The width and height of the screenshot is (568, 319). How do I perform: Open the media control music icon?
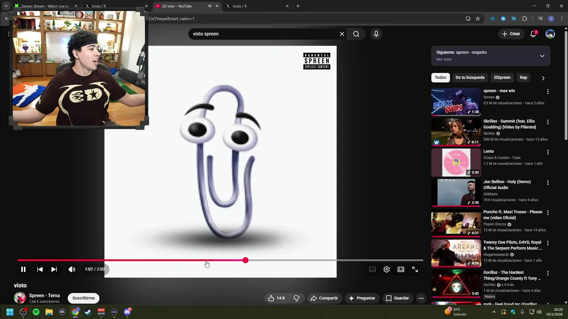[x=540, y=19]
